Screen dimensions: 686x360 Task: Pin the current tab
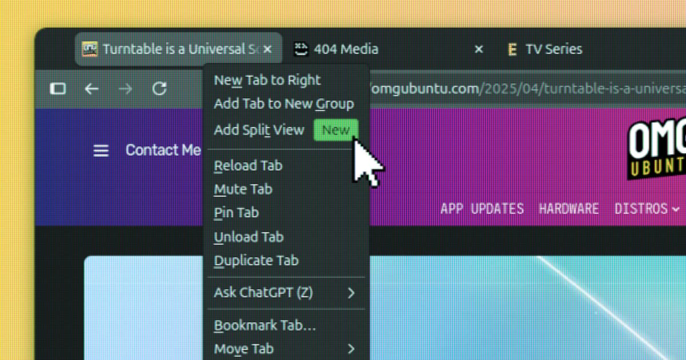236,213
